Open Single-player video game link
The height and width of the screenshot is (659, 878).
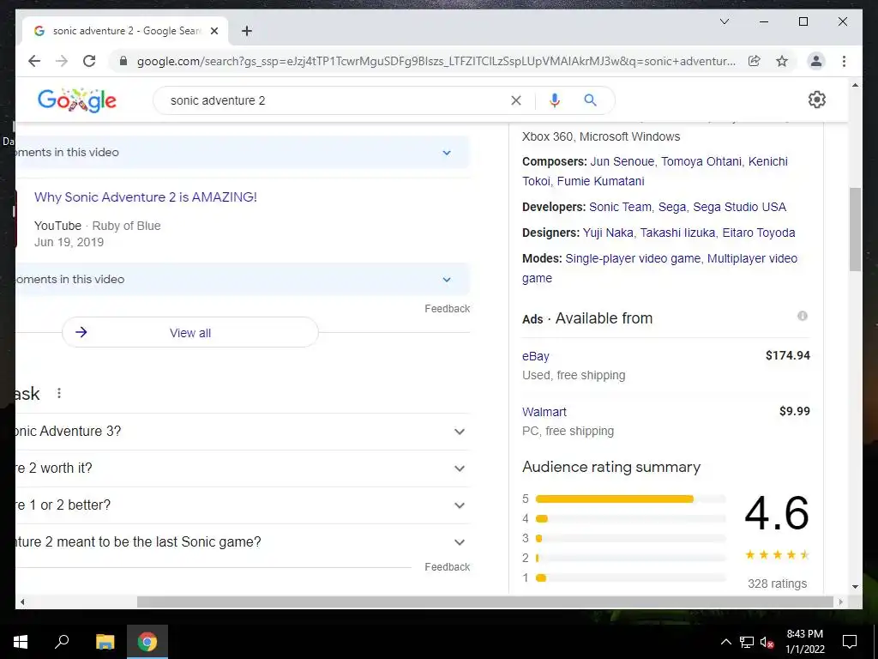click(x=633, y=258)
